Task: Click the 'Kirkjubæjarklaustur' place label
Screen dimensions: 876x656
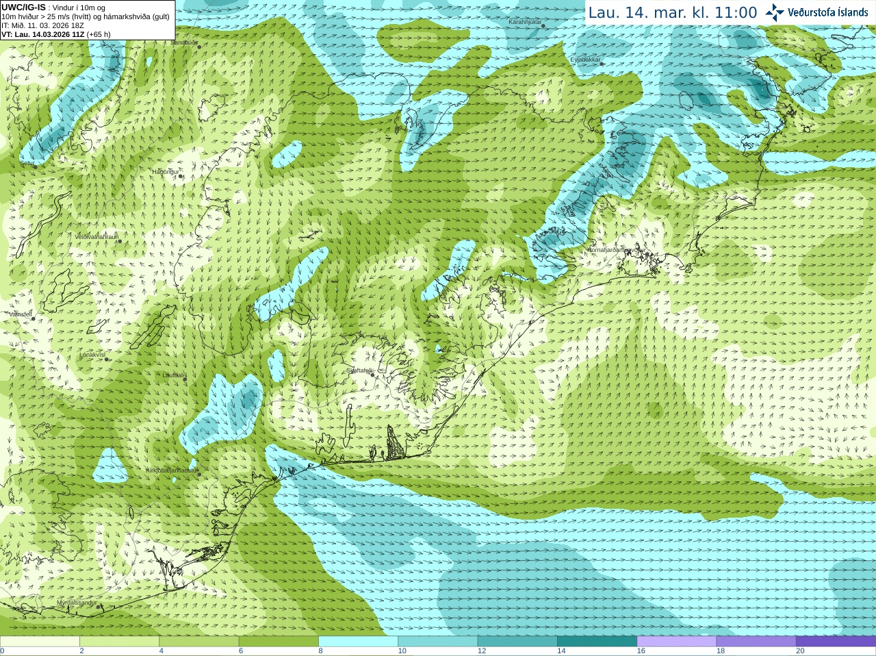Action: pyautogui.click(x=172, y=470)
